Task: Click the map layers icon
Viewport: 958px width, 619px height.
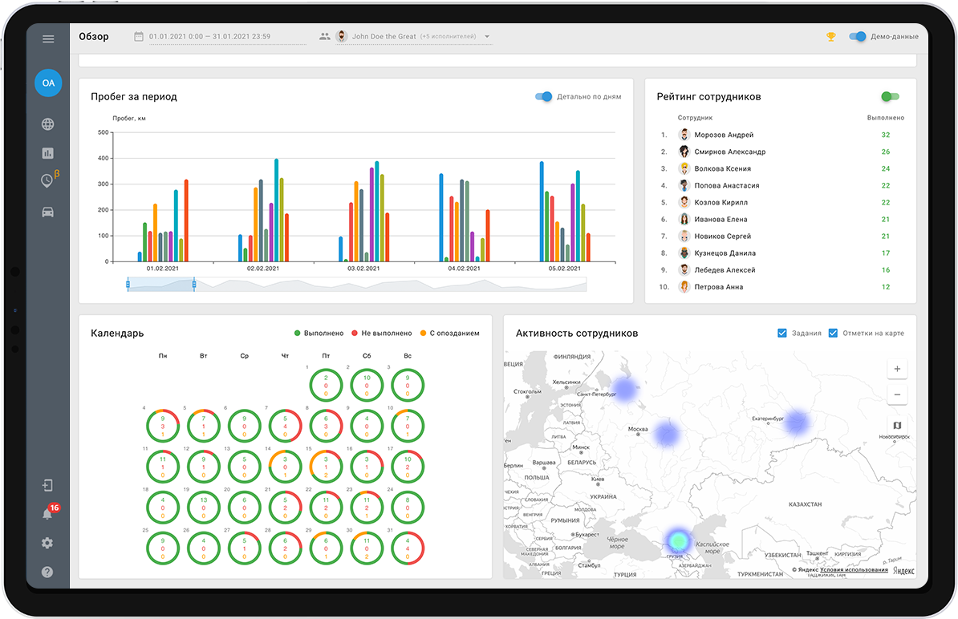Action: click(x=897, y=426)
